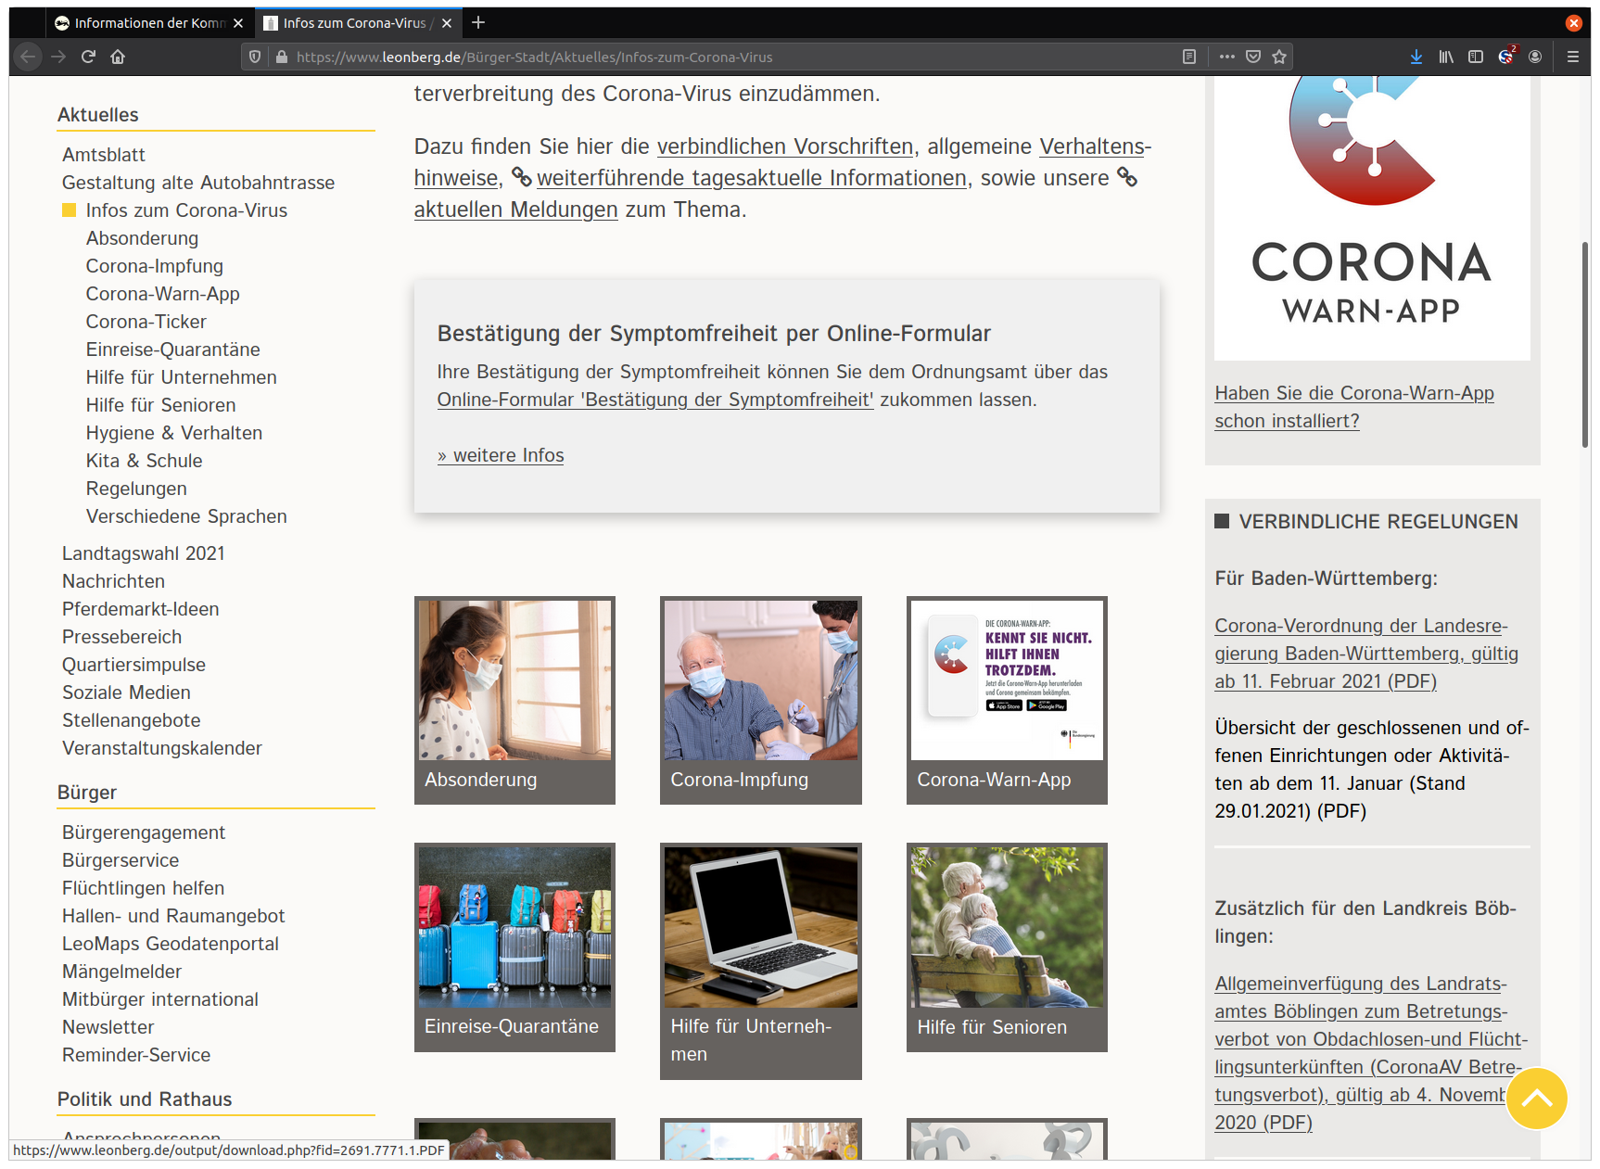1600x1169 pixels.
Task: Open tracking protection shield icon
Action: tap(255, 57)
